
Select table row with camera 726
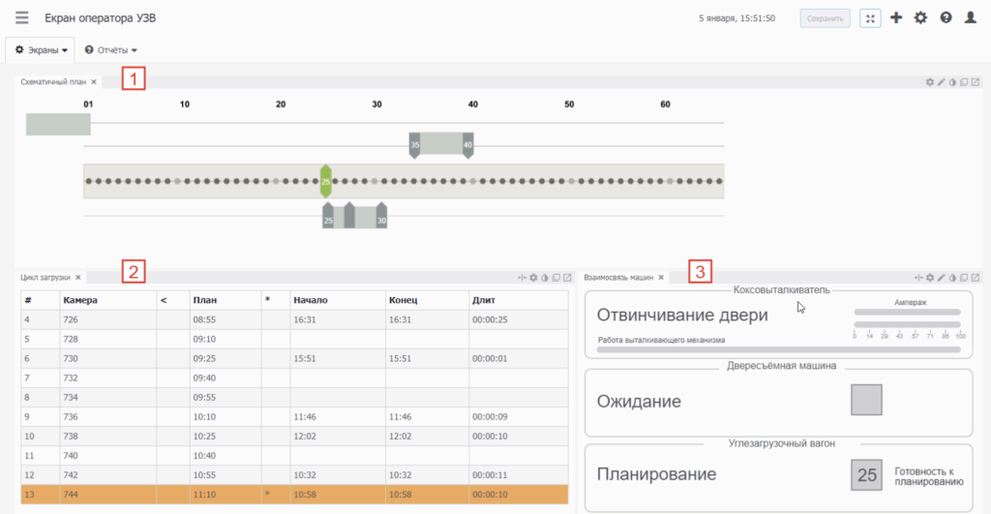click(x=294, y=319)
